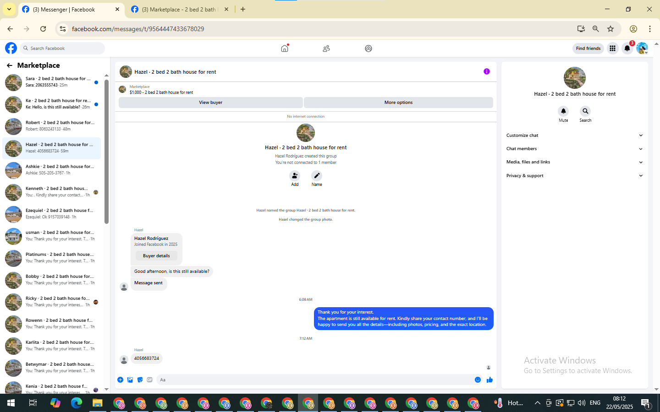Open the Robert conversation
660x412 pixels.
coord(51,126)
